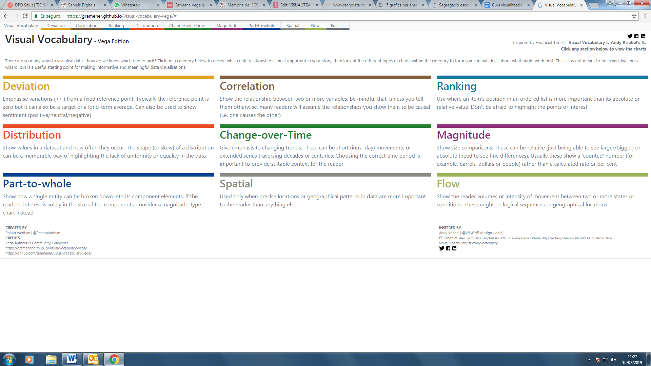The height and width of the screenshot is (366, 651).
Task: Open the Deviation nav tab
Action: coord(55,26)
